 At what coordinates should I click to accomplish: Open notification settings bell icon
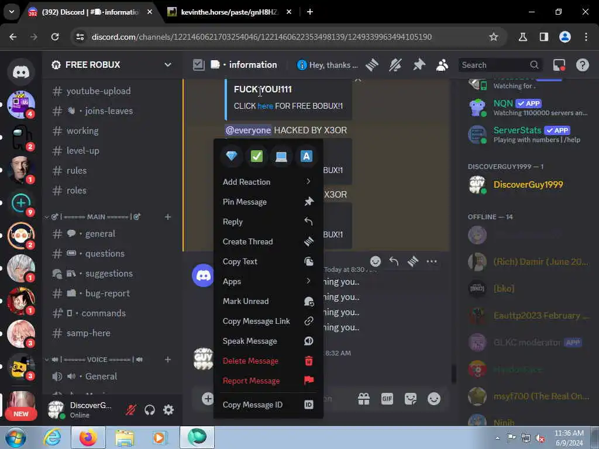tap(395, 65)
